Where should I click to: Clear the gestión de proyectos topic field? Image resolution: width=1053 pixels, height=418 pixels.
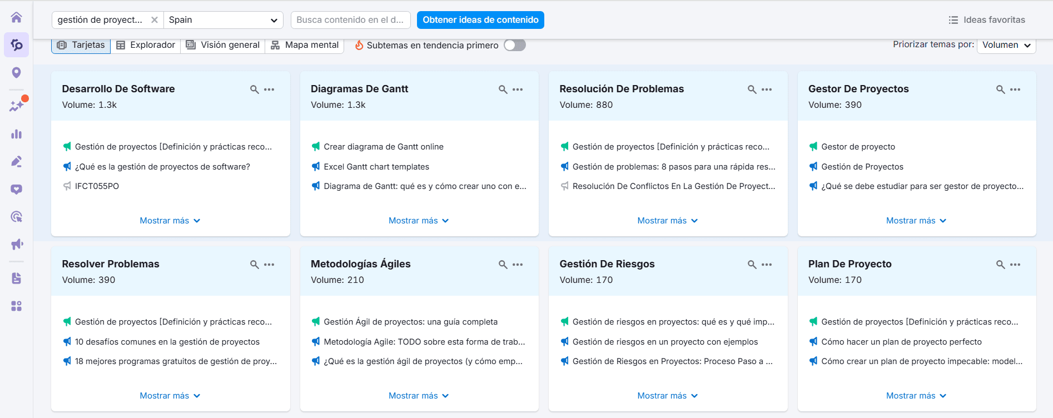pyautogui.click(x=155, y=20)
